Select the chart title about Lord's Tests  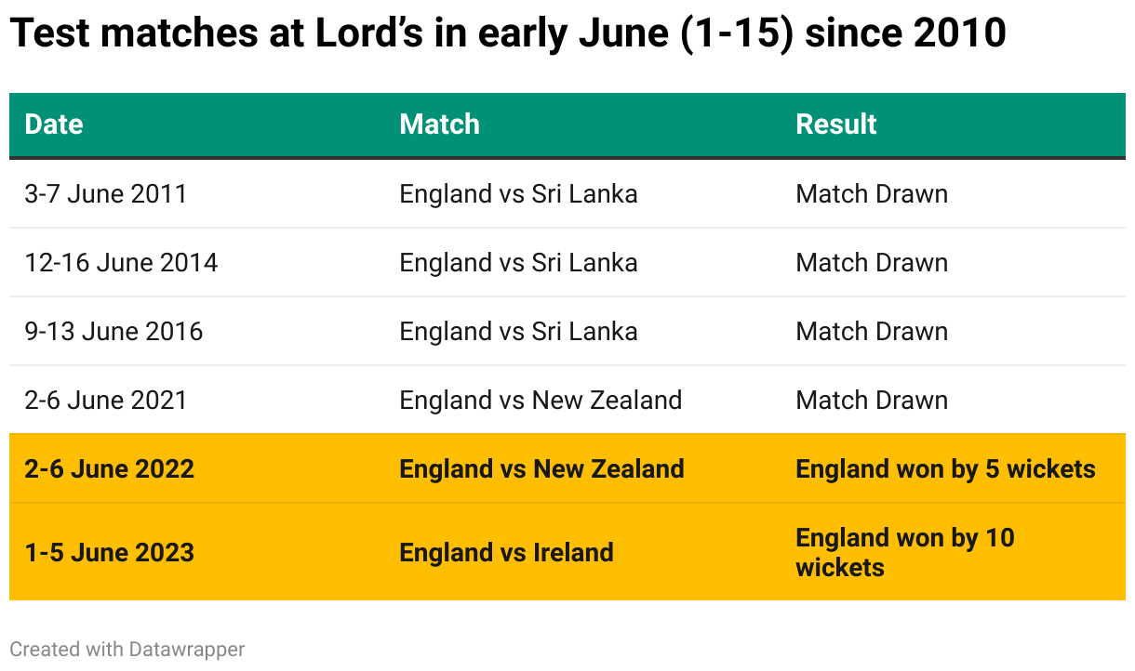coord(507,34)
